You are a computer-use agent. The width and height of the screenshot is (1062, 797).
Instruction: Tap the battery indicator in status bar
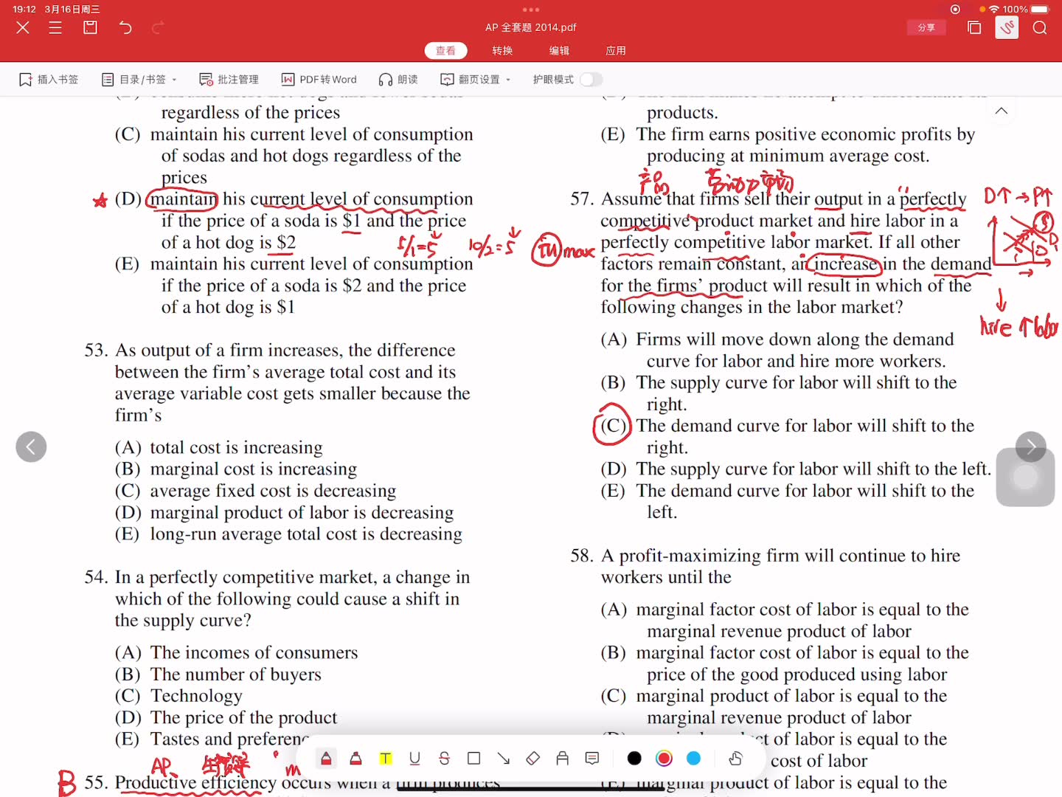coord(1041,10)
